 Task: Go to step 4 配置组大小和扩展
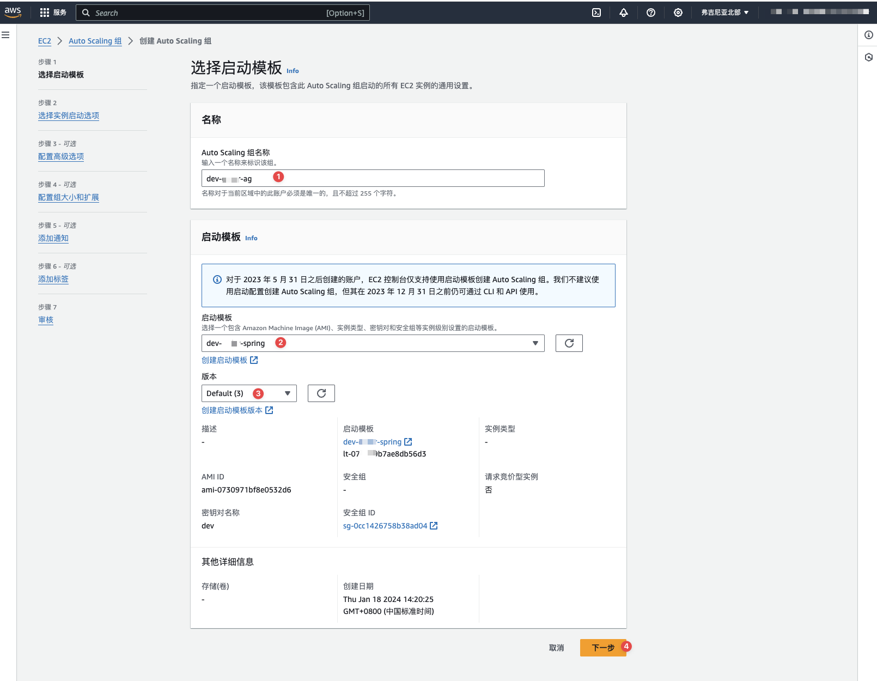click(69, 197)
